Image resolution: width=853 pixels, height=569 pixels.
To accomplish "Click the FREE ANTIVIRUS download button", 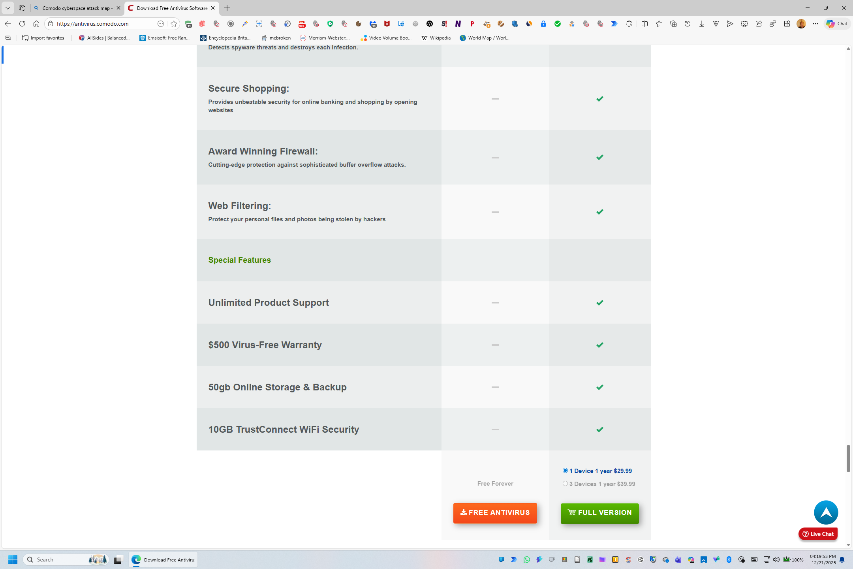I will click(x=495, y=513).
